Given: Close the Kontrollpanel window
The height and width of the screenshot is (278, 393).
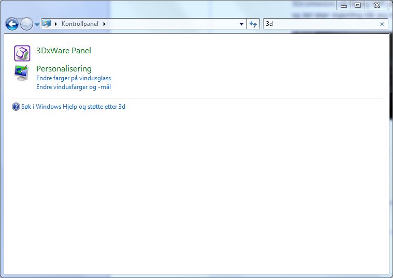Looking at the screenshot, I should pos(377,5).
